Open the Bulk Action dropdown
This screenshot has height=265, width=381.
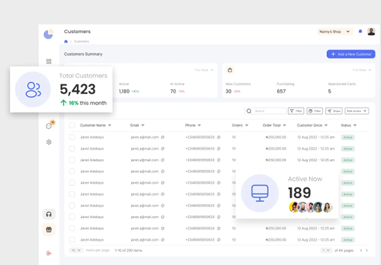pos(357,111)
